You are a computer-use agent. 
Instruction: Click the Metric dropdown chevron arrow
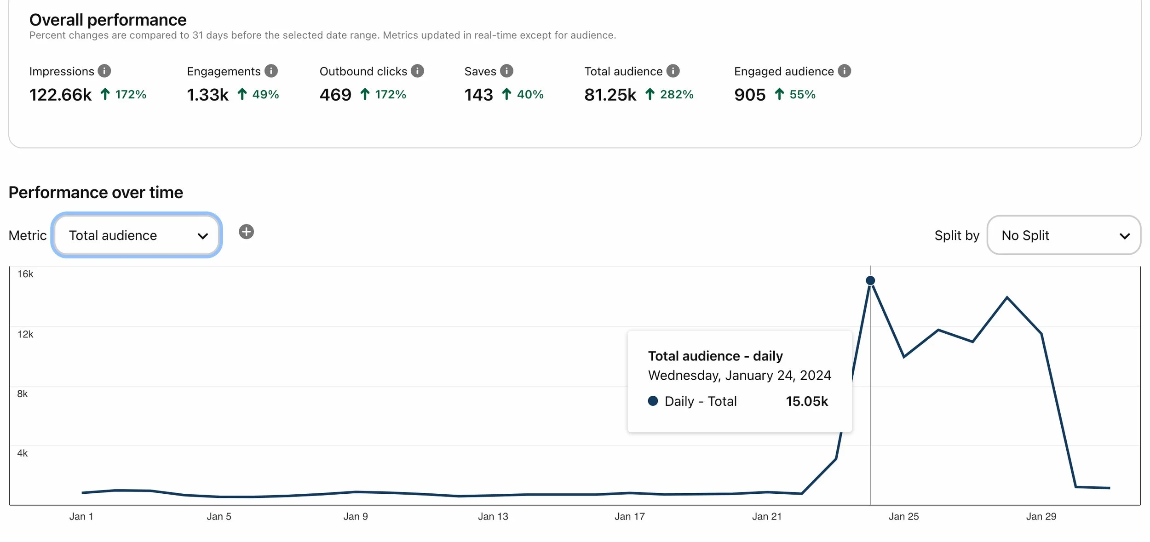203,236
